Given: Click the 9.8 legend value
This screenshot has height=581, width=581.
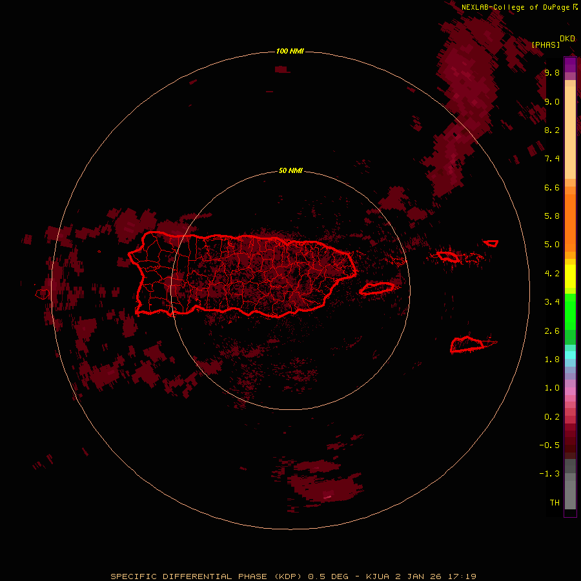Looking at the screenshot, I should [x=552, y=72].
